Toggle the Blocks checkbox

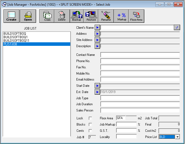point(90,124)
